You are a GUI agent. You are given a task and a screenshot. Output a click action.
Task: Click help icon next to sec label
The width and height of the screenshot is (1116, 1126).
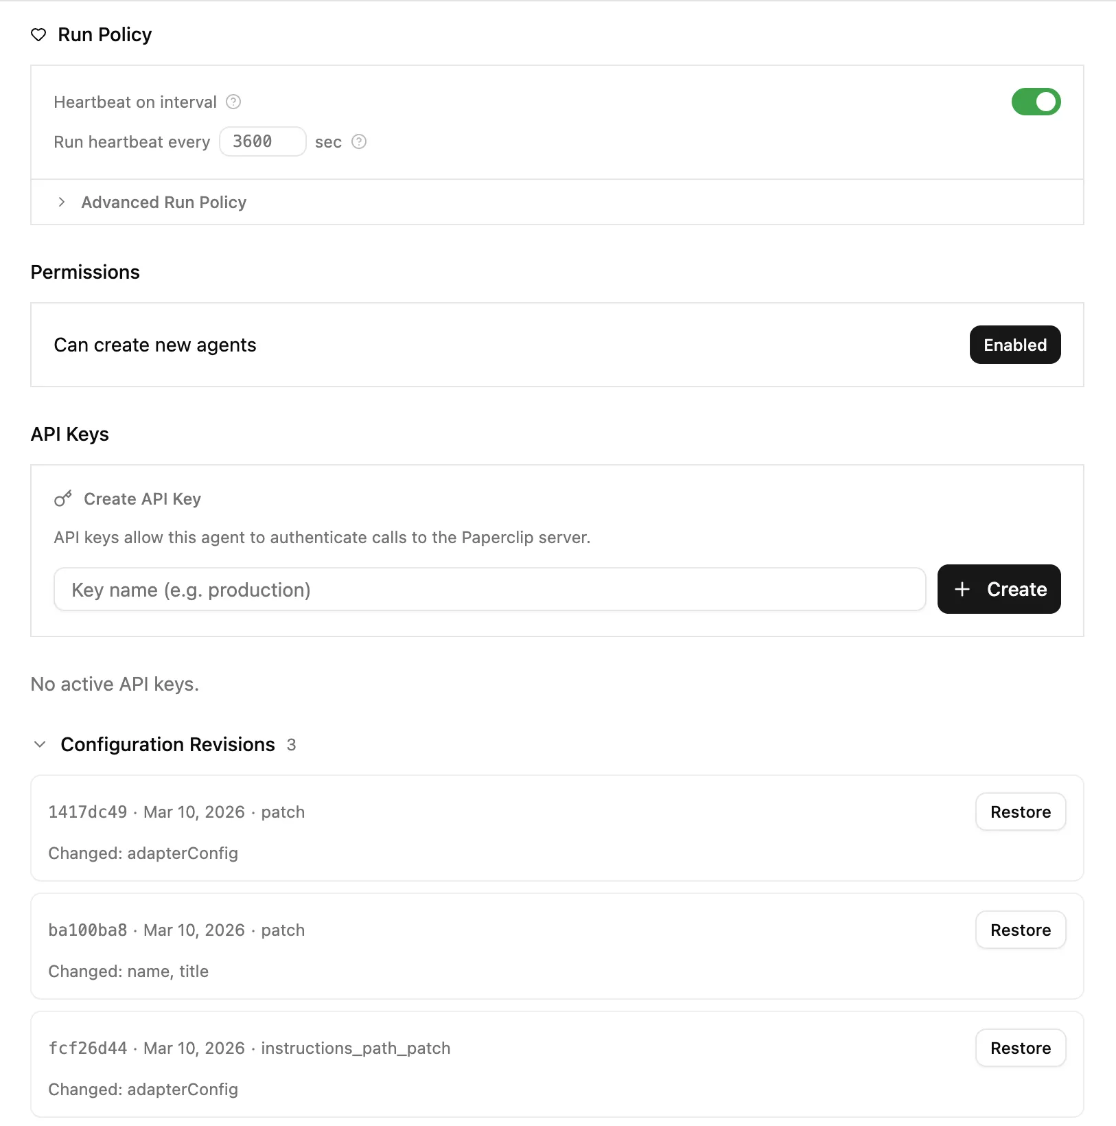coord(359,142)
